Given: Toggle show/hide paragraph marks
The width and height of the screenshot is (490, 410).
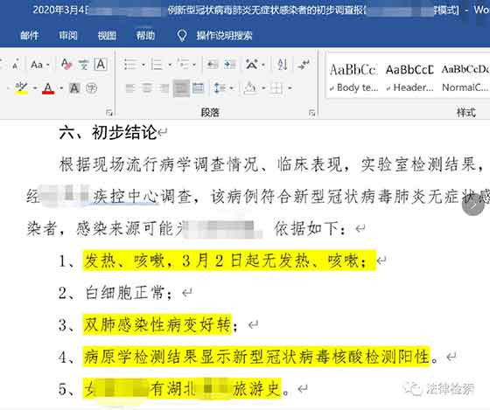Looking at the screenshot, I should pos(304,65).
